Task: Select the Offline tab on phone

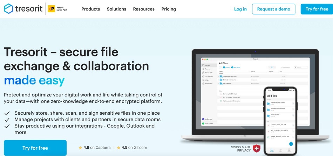Action: pyautogui.click(x=289, y=150)
